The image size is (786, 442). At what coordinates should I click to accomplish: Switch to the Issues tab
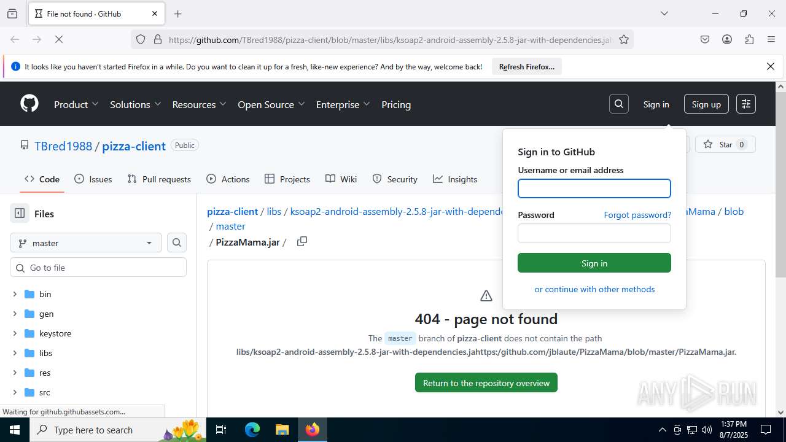click(x=93, y=179)
